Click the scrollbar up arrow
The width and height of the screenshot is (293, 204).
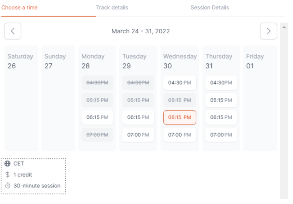pos(284,27)
